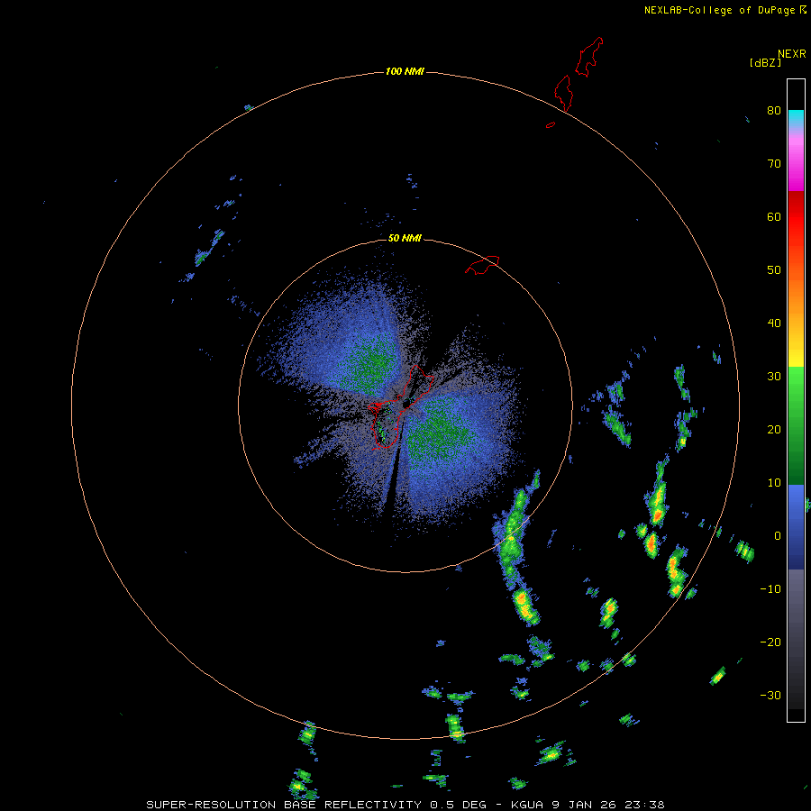Click the 100 NMI range ring label

(405, 71)
